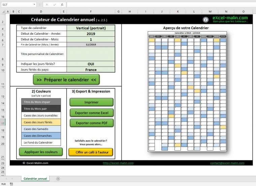
Task: Click the 3) Export & Impression heading
Action: 91,91
